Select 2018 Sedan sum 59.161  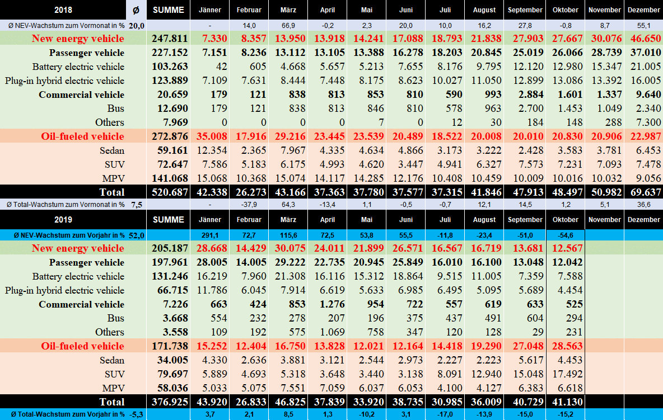point(172,150)
